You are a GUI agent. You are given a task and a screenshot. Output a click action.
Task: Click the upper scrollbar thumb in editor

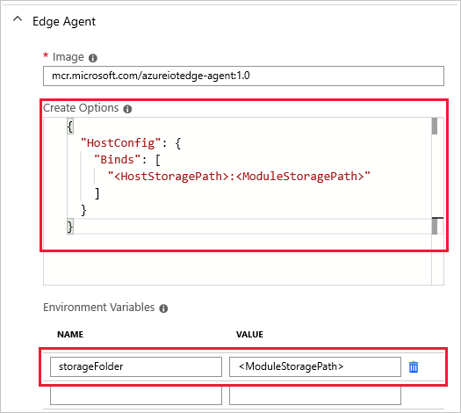[435, 126]
